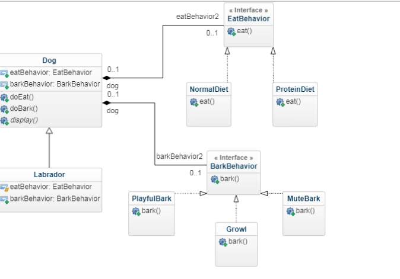
Task: Click the bark() method icon in Growl
Action: click(223, 242)
